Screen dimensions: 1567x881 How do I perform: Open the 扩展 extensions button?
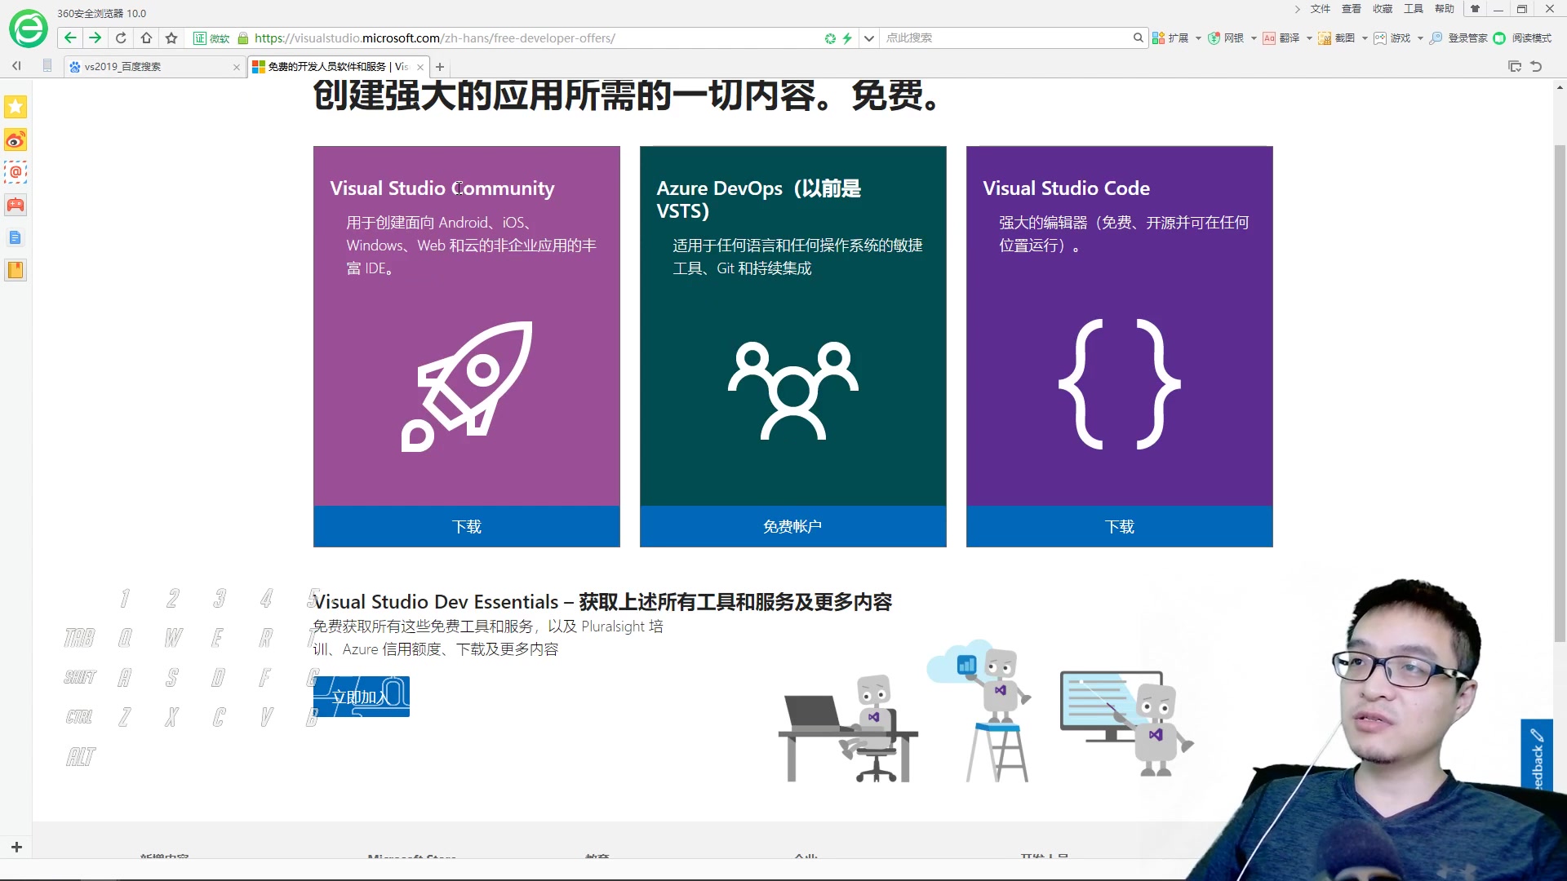tap(1170, 38)
